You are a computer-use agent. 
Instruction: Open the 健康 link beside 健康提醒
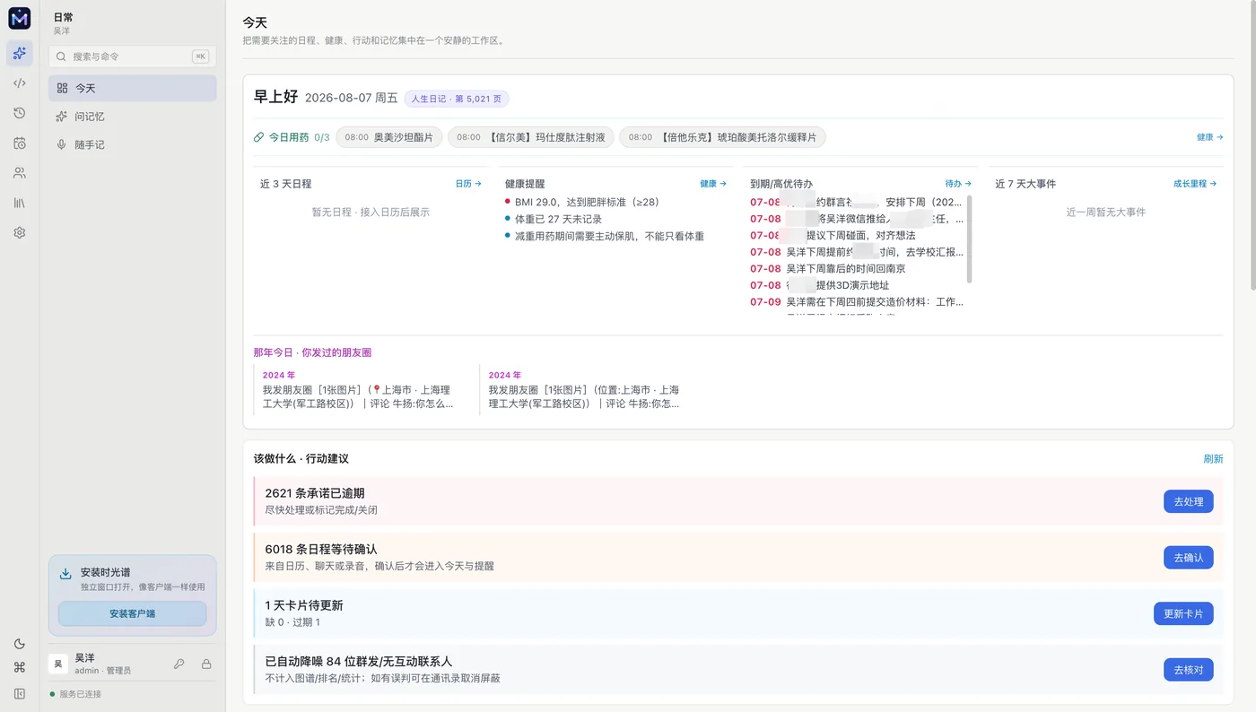point(713,184)
